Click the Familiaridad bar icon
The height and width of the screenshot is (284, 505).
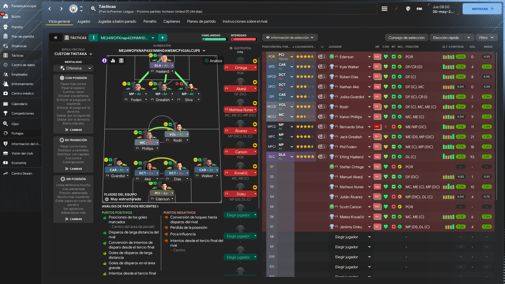click(203, 39)
